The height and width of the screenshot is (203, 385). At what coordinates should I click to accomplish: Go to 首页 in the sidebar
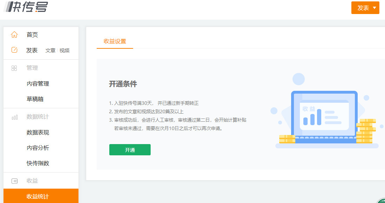32,35
